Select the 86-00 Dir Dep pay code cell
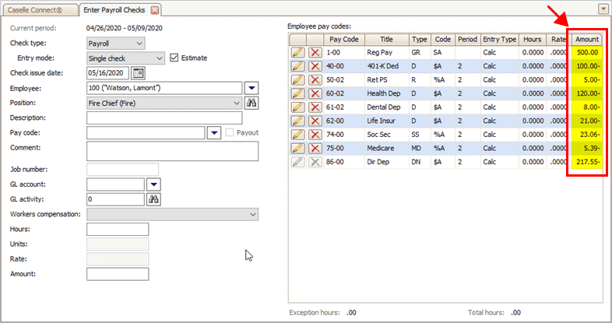This screenshot has width=612, height=323. [344, 162]
